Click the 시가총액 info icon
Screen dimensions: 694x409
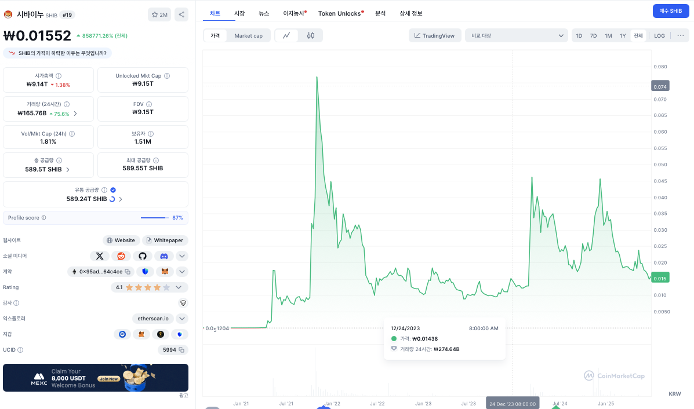coord(59,76)
